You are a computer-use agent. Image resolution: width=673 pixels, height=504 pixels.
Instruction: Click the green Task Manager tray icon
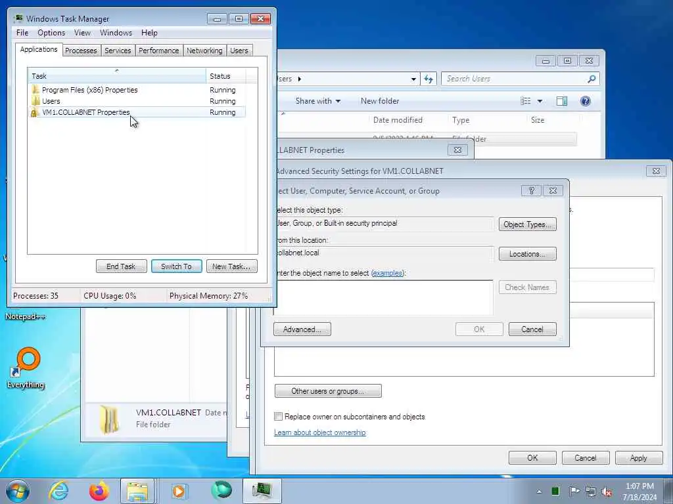coord(555,491)
